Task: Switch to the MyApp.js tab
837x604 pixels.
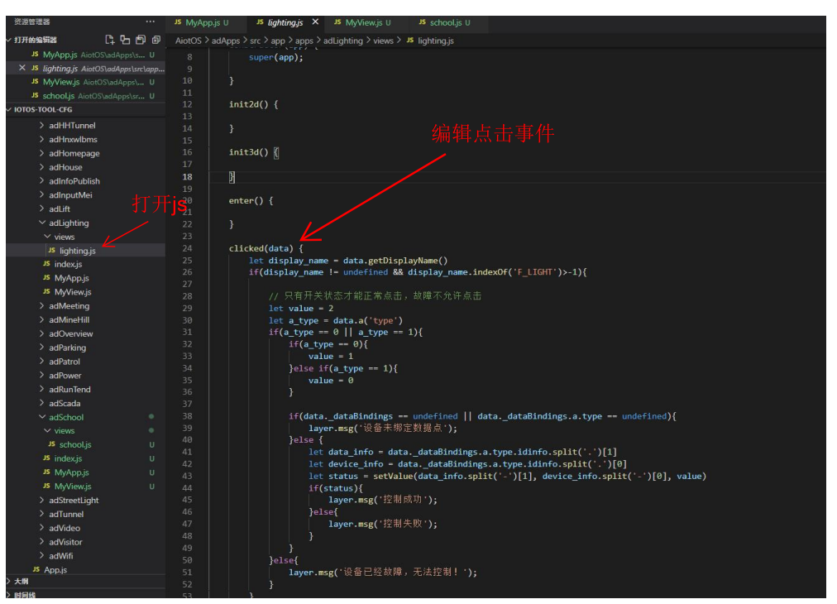Action: tap(202, 22)
